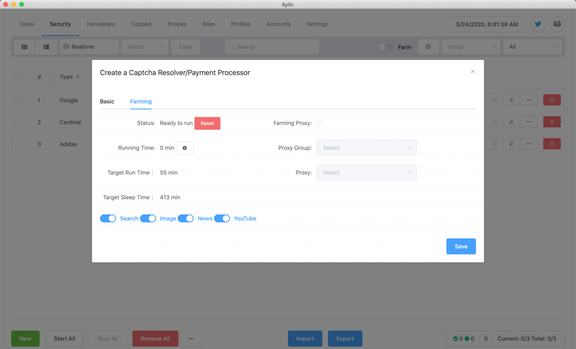Click the running time info icon
Viewport: 576px width, 349px height.
pos(184,148)
